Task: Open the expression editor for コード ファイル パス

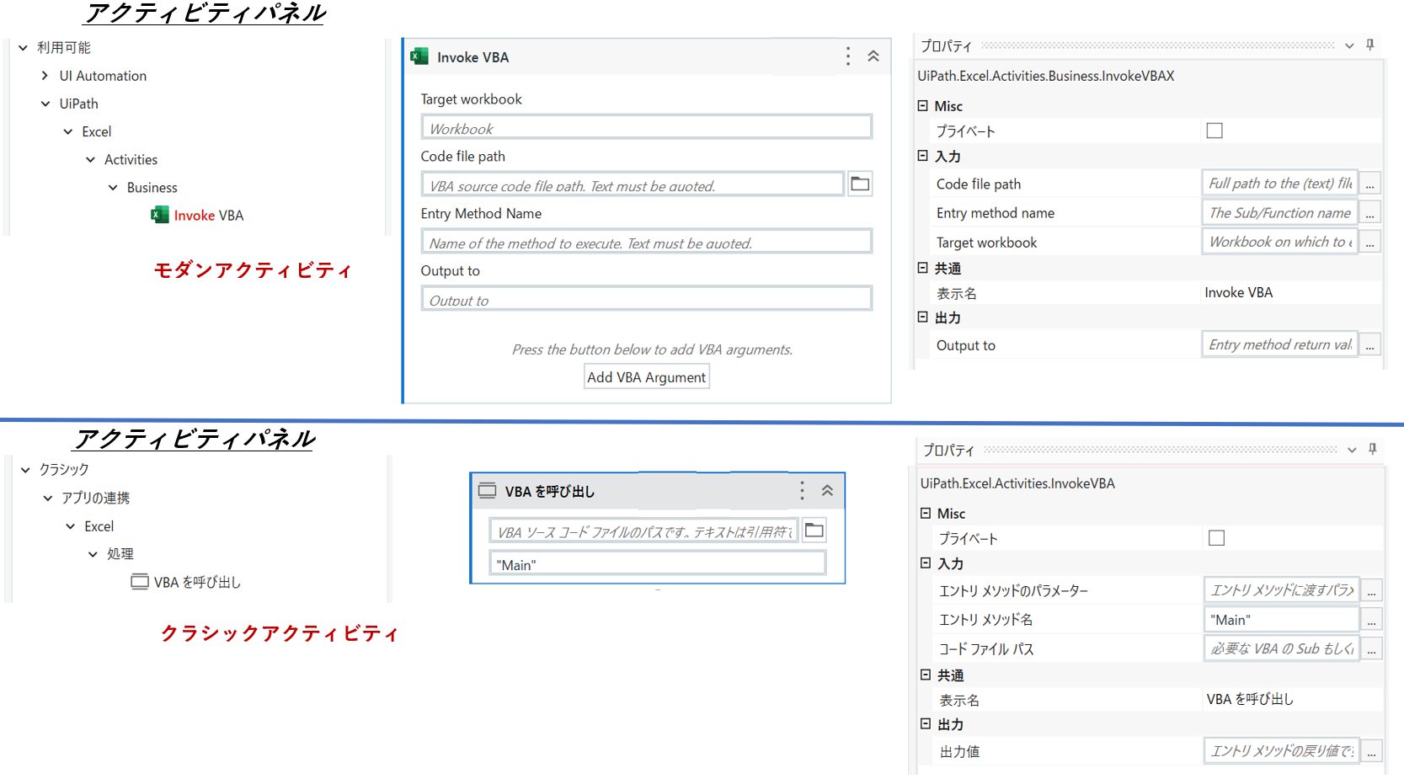Action: pyautogui.click(x=1372, y=648)
